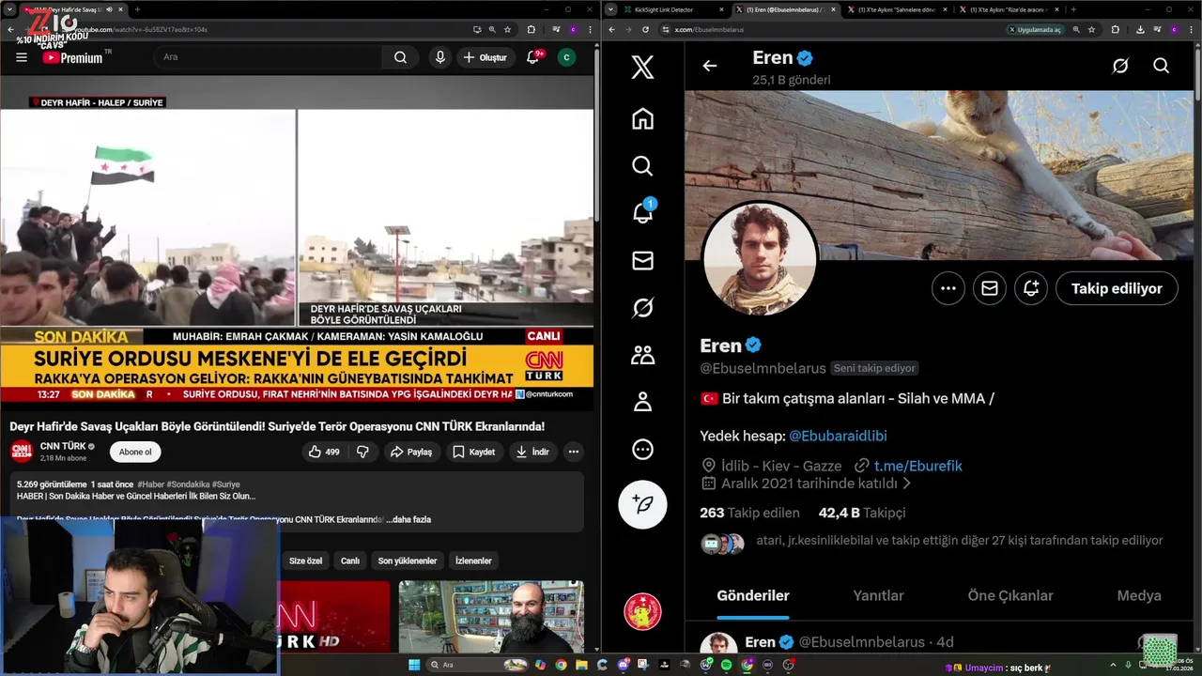The width and height of the screenshot is (1202, 676).
Task: Bookmark the x.com page with star
Action: pos(1091,29)
